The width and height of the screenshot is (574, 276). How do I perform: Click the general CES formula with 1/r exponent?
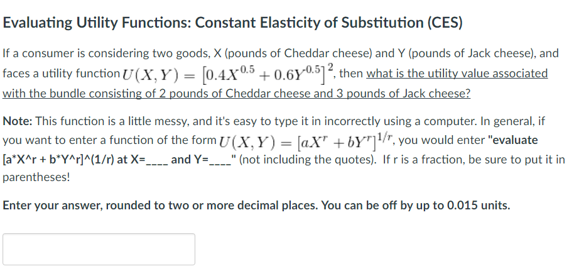click(308, 140)
